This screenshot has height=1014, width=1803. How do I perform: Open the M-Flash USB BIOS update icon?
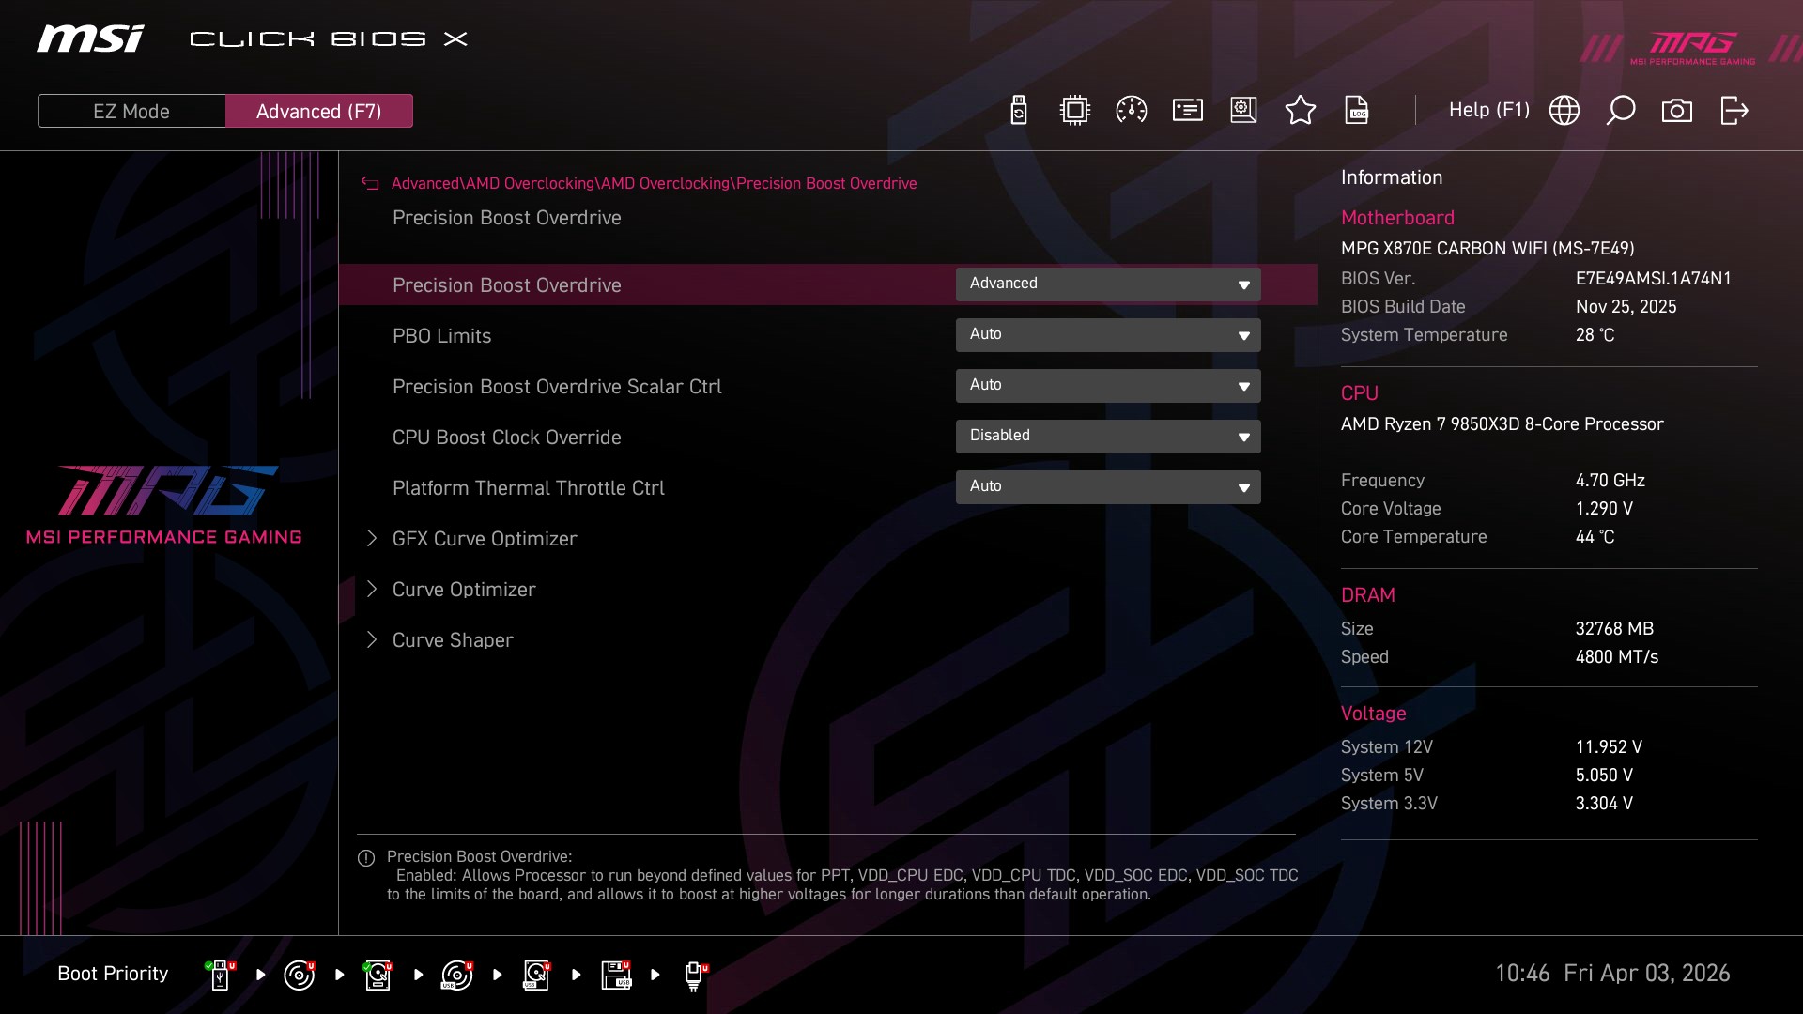click(x=1018, y=111)
